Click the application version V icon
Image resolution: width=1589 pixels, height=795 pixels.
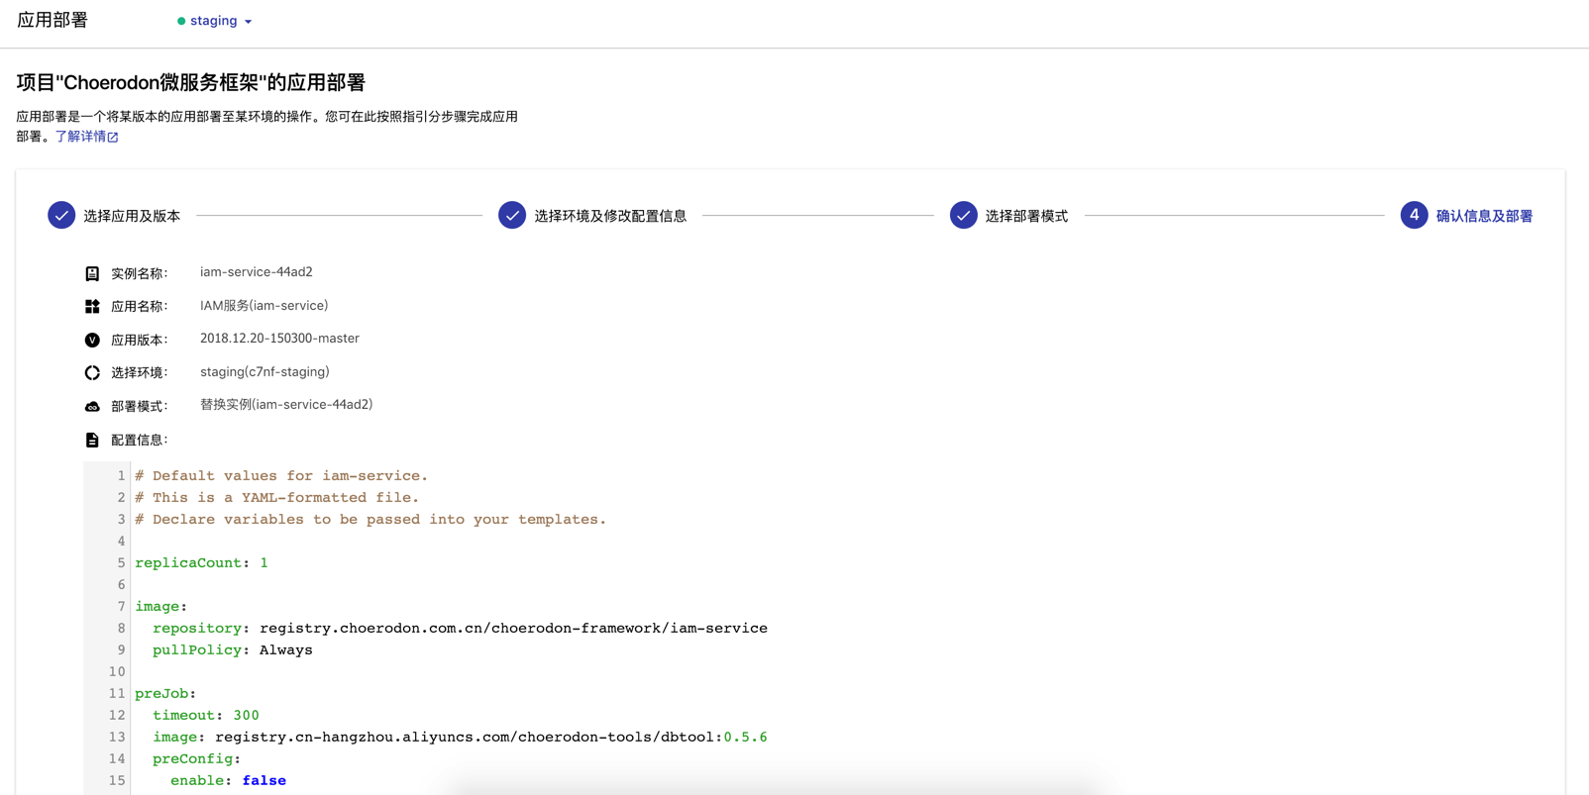point(92,340)
